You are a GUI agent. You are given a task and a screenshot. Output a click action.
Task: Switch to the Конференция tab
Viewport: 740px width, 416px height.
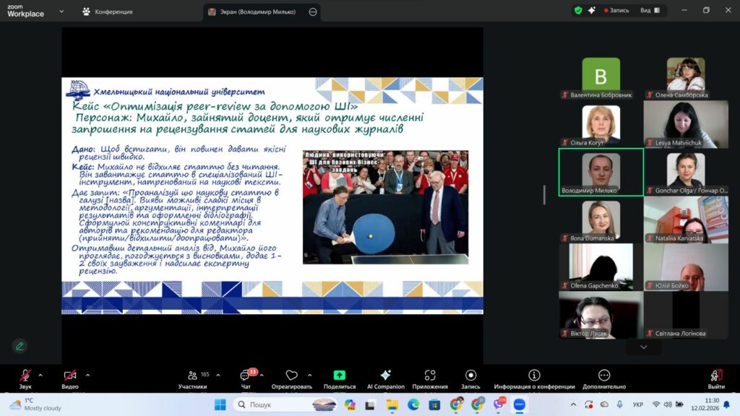point(107,12)
